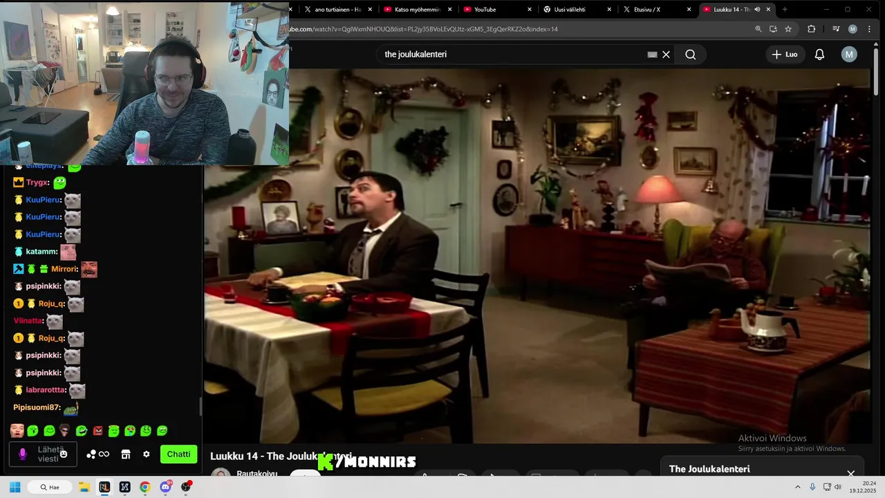Mute the Luukku 14 tab via speaker icon
Viewport: 885px width, 498px height.
pos(758,10)
